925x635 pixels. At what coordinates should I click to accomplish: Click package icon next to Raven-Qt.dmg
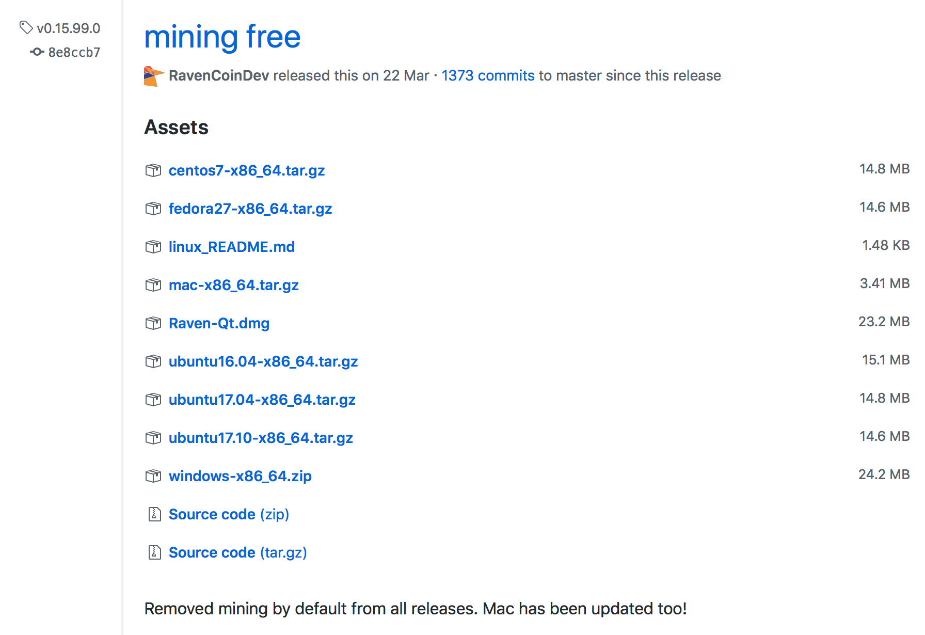[x=153, y=323]
